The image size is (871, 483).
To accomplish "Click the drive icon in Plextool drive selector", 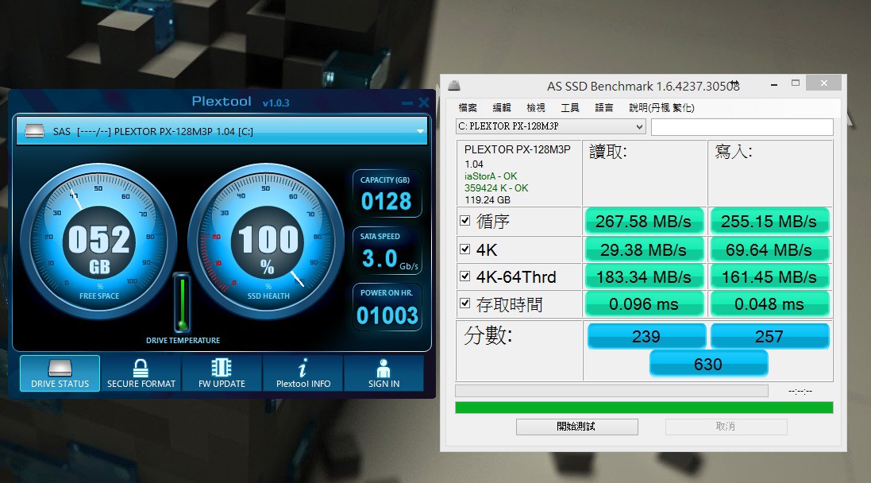I will [x=34, y=131].
